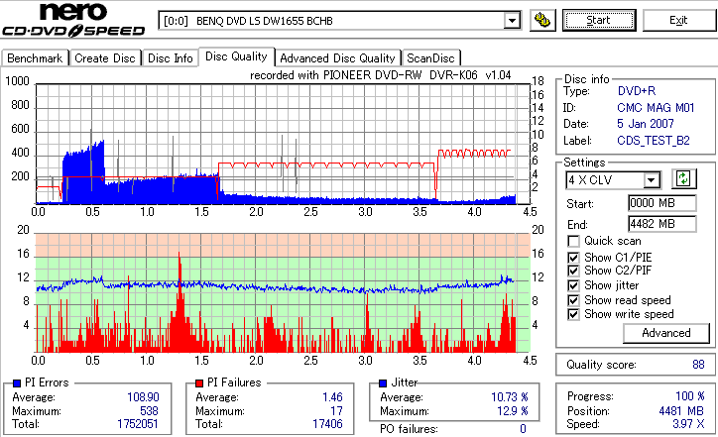Screen dimensions: 718x437
Task: Click PI Failures average 1.46
Action: tap(332, 397)
